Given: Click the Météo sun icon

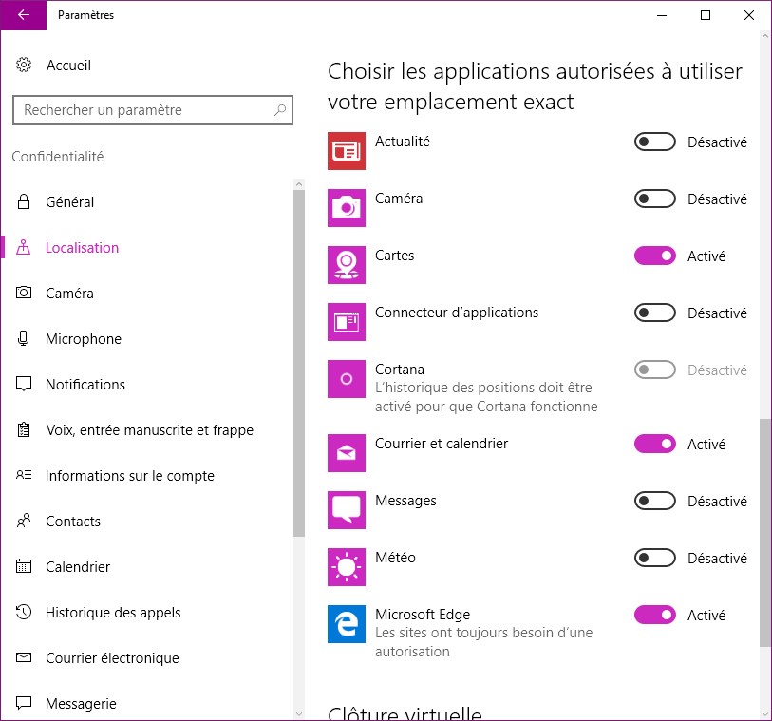Looking at the screenshot, I should click(x=346, y=567).
